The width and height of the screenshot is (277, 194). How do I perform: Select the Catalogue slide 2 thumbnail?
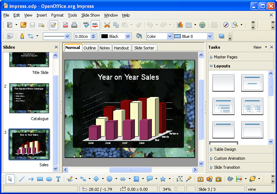29,98
